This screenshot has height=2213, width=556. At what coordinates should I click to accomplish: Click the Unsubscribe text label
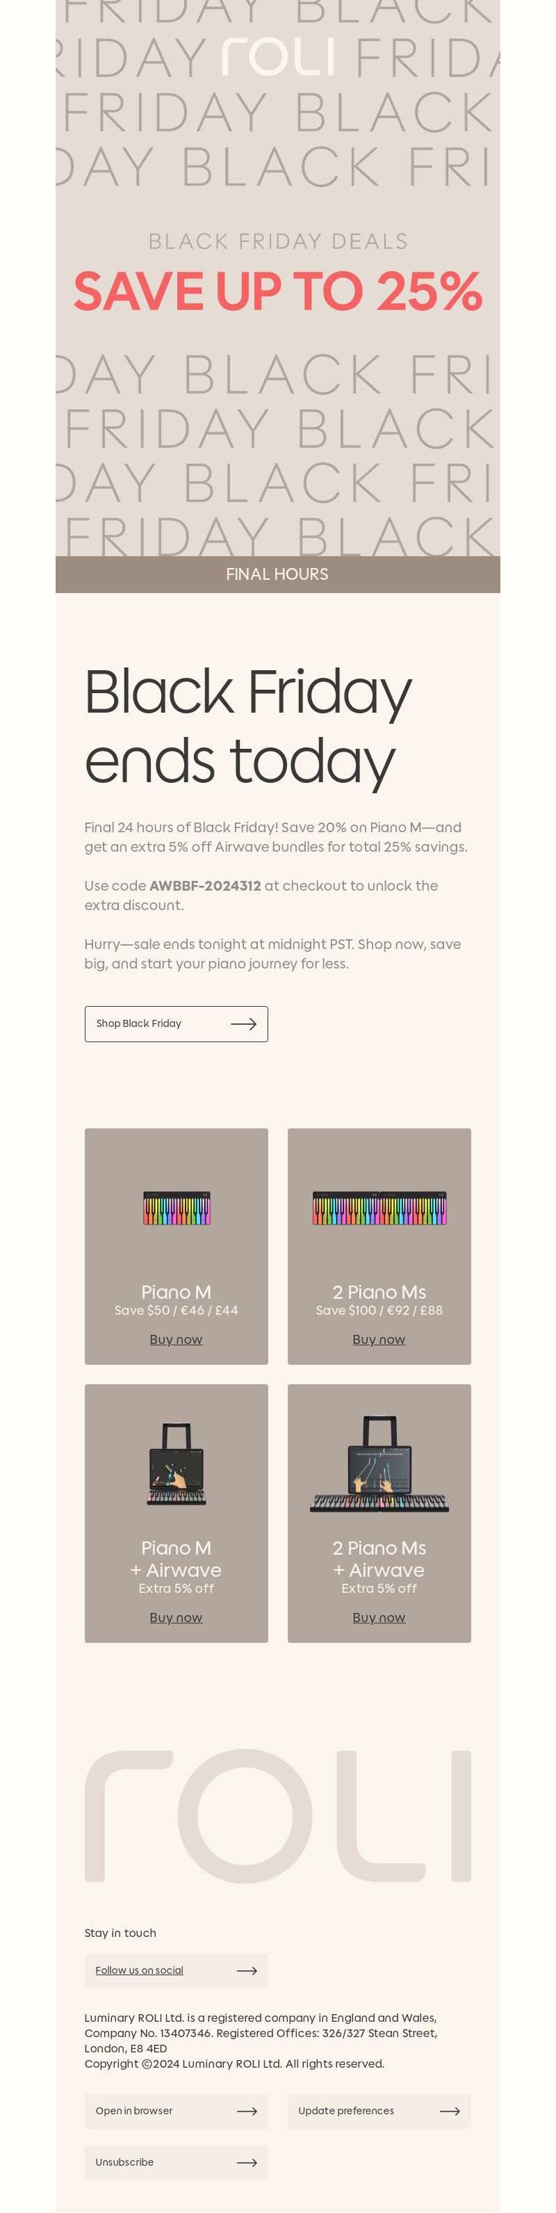(124, 2162)
